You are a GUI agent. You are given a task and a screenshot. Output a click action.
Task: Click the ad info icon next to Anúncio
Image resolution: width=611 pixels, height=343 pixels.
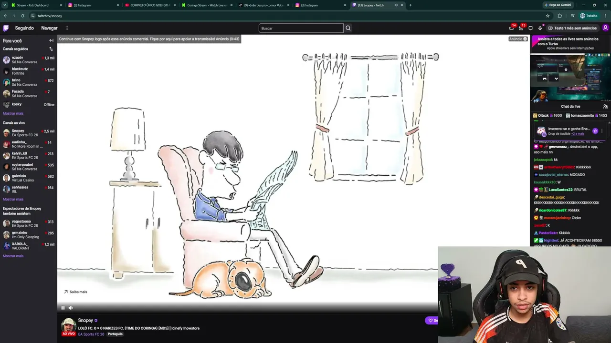[x=525, y=39]
